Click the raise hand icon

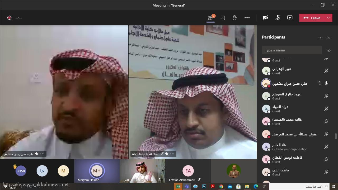pos(234,18)
